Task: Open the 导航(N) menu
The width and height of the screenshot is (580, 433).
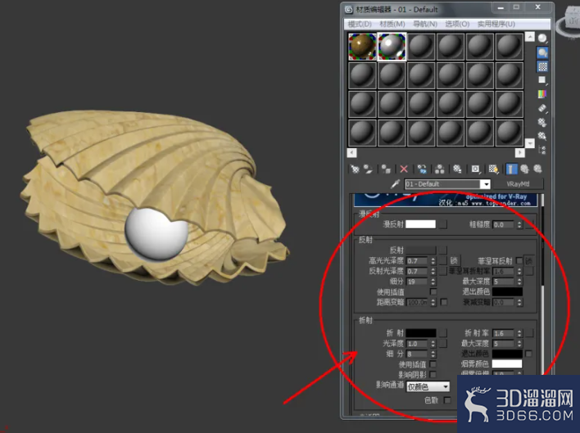Action: [425, 24]
